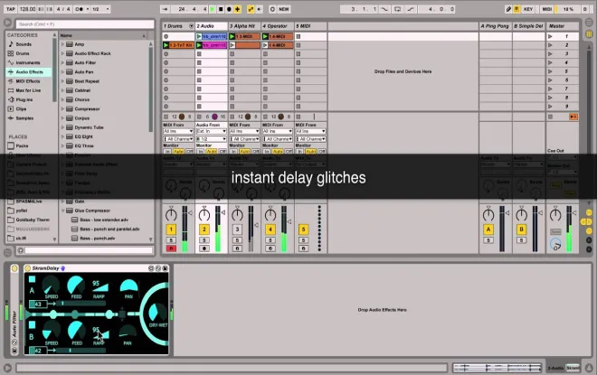Launch the clip in 3 Alpha Hit first slot
The width and height of the screenshot is (597, 375).
(x=232, y=36)
